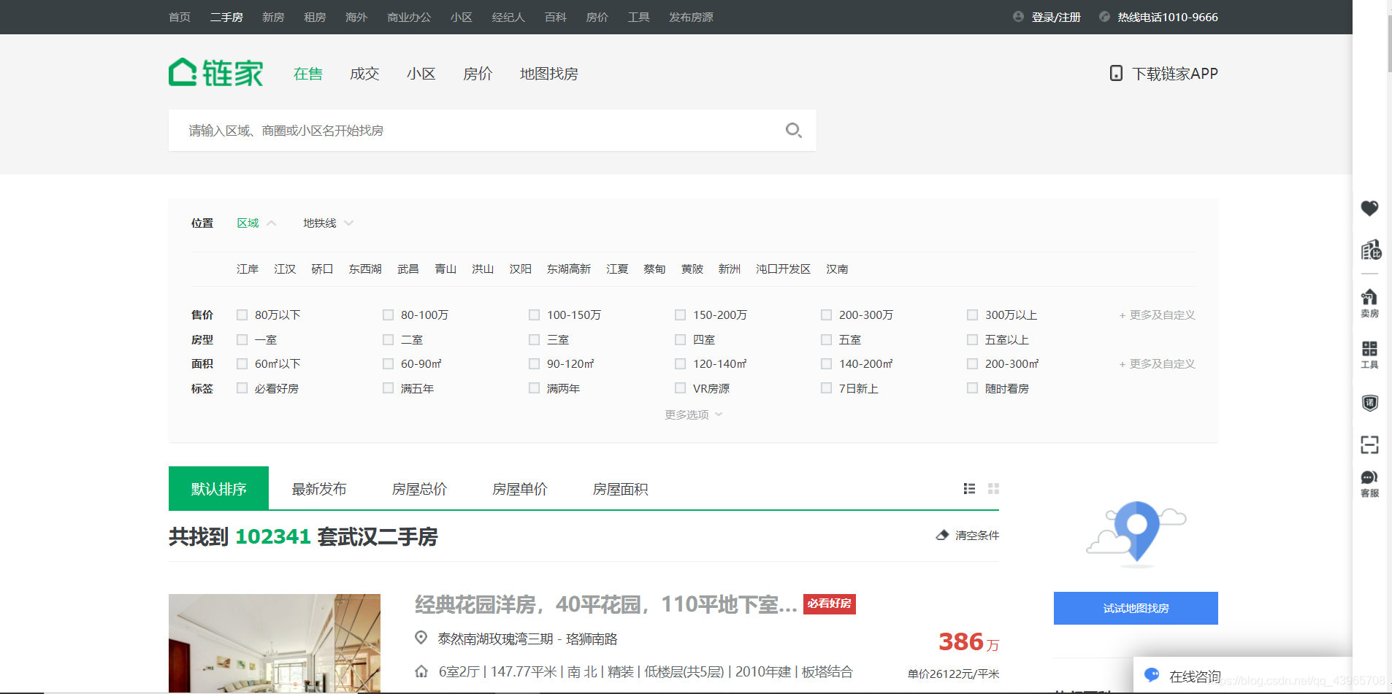Screen dimensions: 1392x694
Task: Open the 租房 menu item
Action: (314, 17)
